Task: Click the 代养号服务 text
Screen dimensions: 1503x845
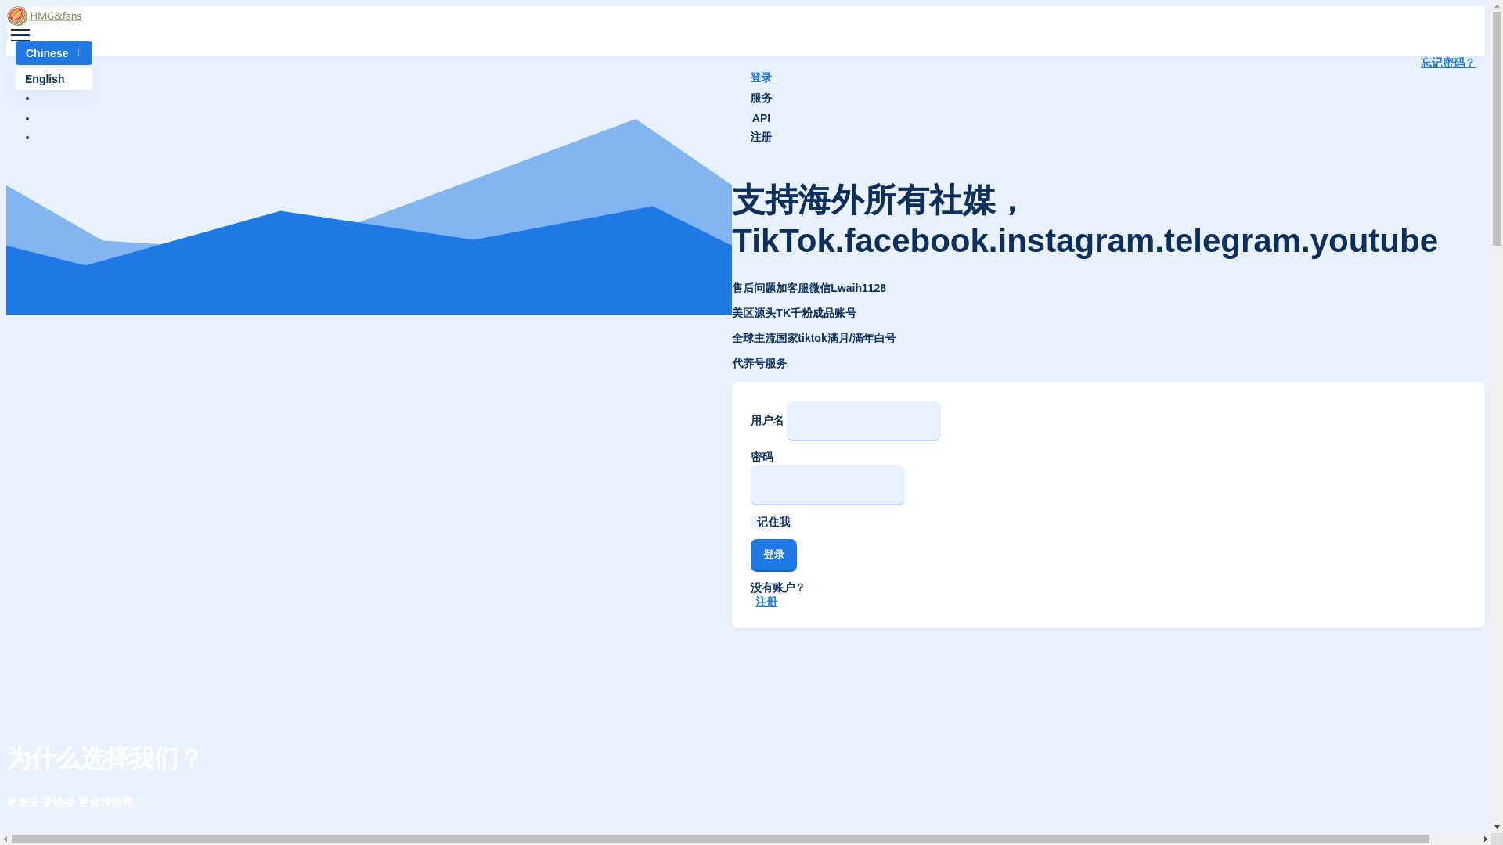Action: (759, 363)
